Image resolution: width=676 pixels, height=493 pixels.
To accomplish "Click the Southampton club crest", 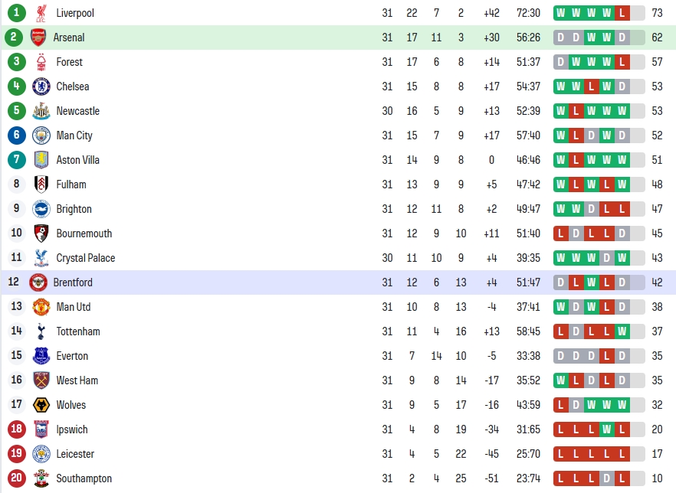I will click(41, 478).
